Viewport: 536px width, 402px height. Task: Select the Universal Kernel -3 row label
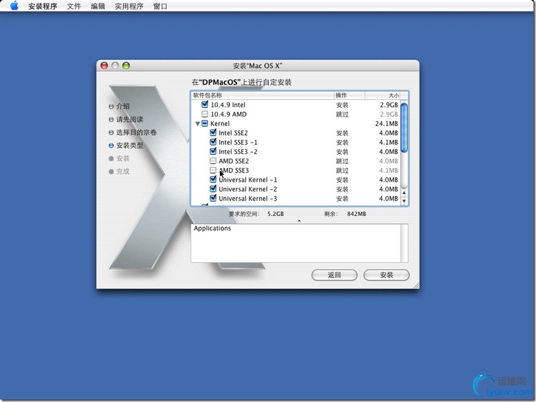pyautogui.click(x=248, y=198)
